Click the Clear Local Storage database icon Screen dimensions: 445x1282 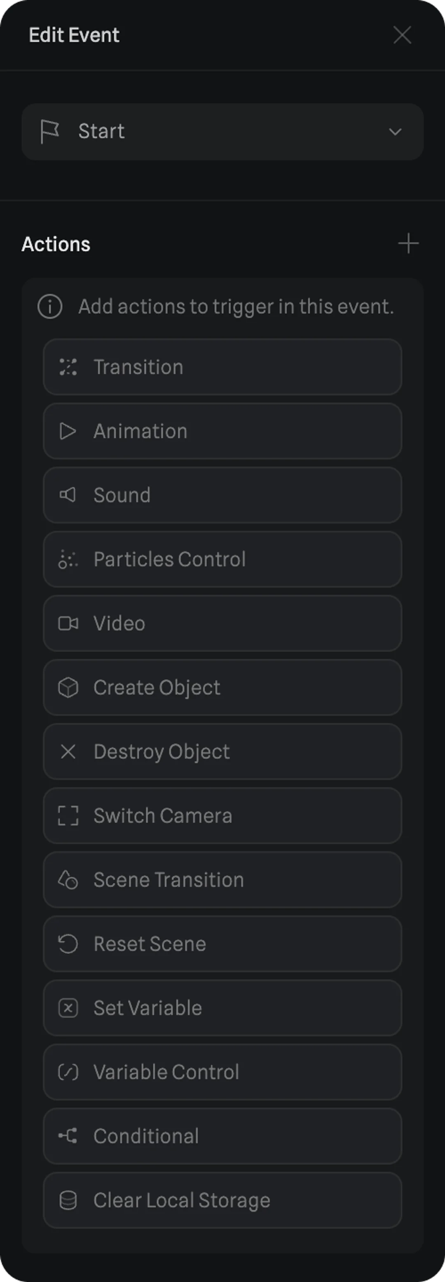coord(68,1200)
